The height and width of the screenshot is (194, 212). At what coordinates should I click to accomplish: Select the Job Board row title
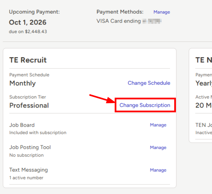tap(22, 125)
